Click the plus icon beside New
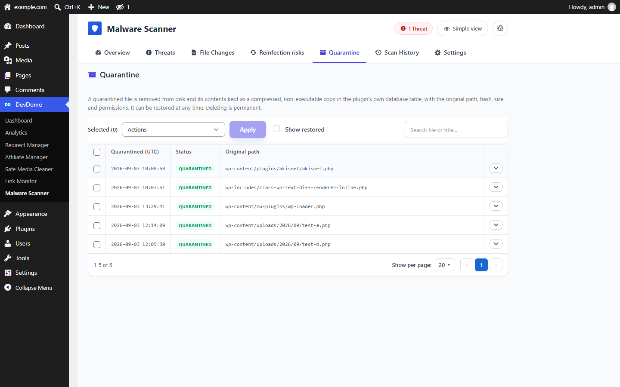Image resolution: width=620 pixels, height=387 pixels. (x=91, y=7)
